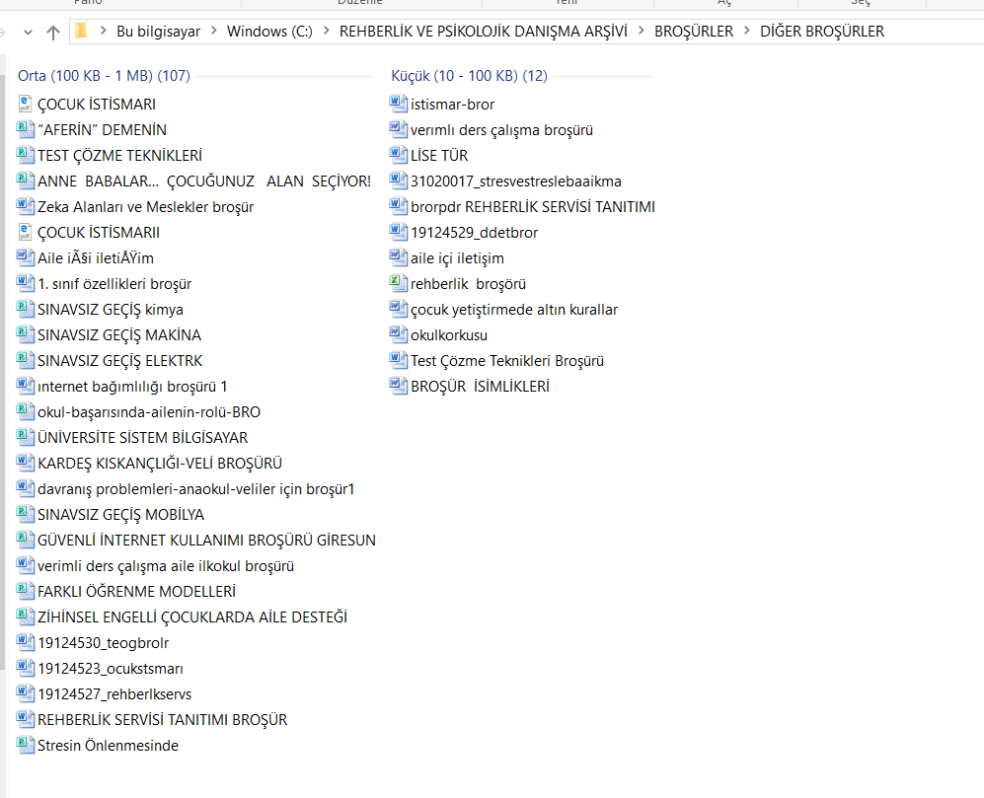
Task: Click the icon of Stresin Önlenmesinde
Action: point(25,746)
